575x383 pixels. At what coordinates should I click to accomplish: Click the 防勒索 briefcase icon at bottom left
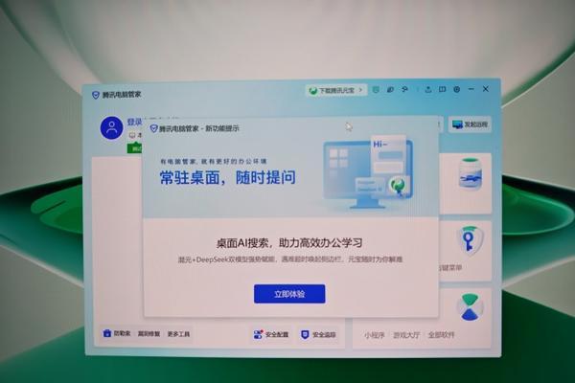tap(107, 333)
